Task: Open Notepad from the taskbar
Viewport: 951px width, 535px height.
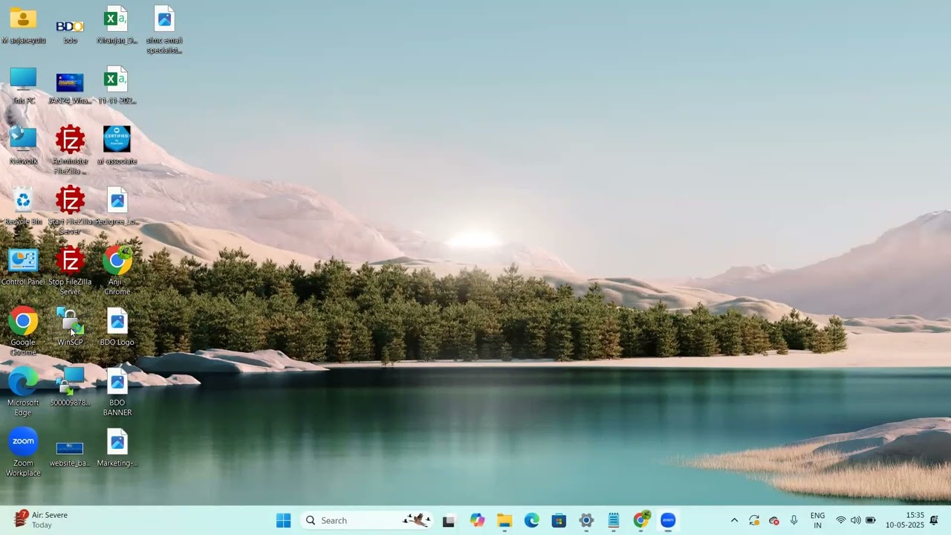Action: 614,520
